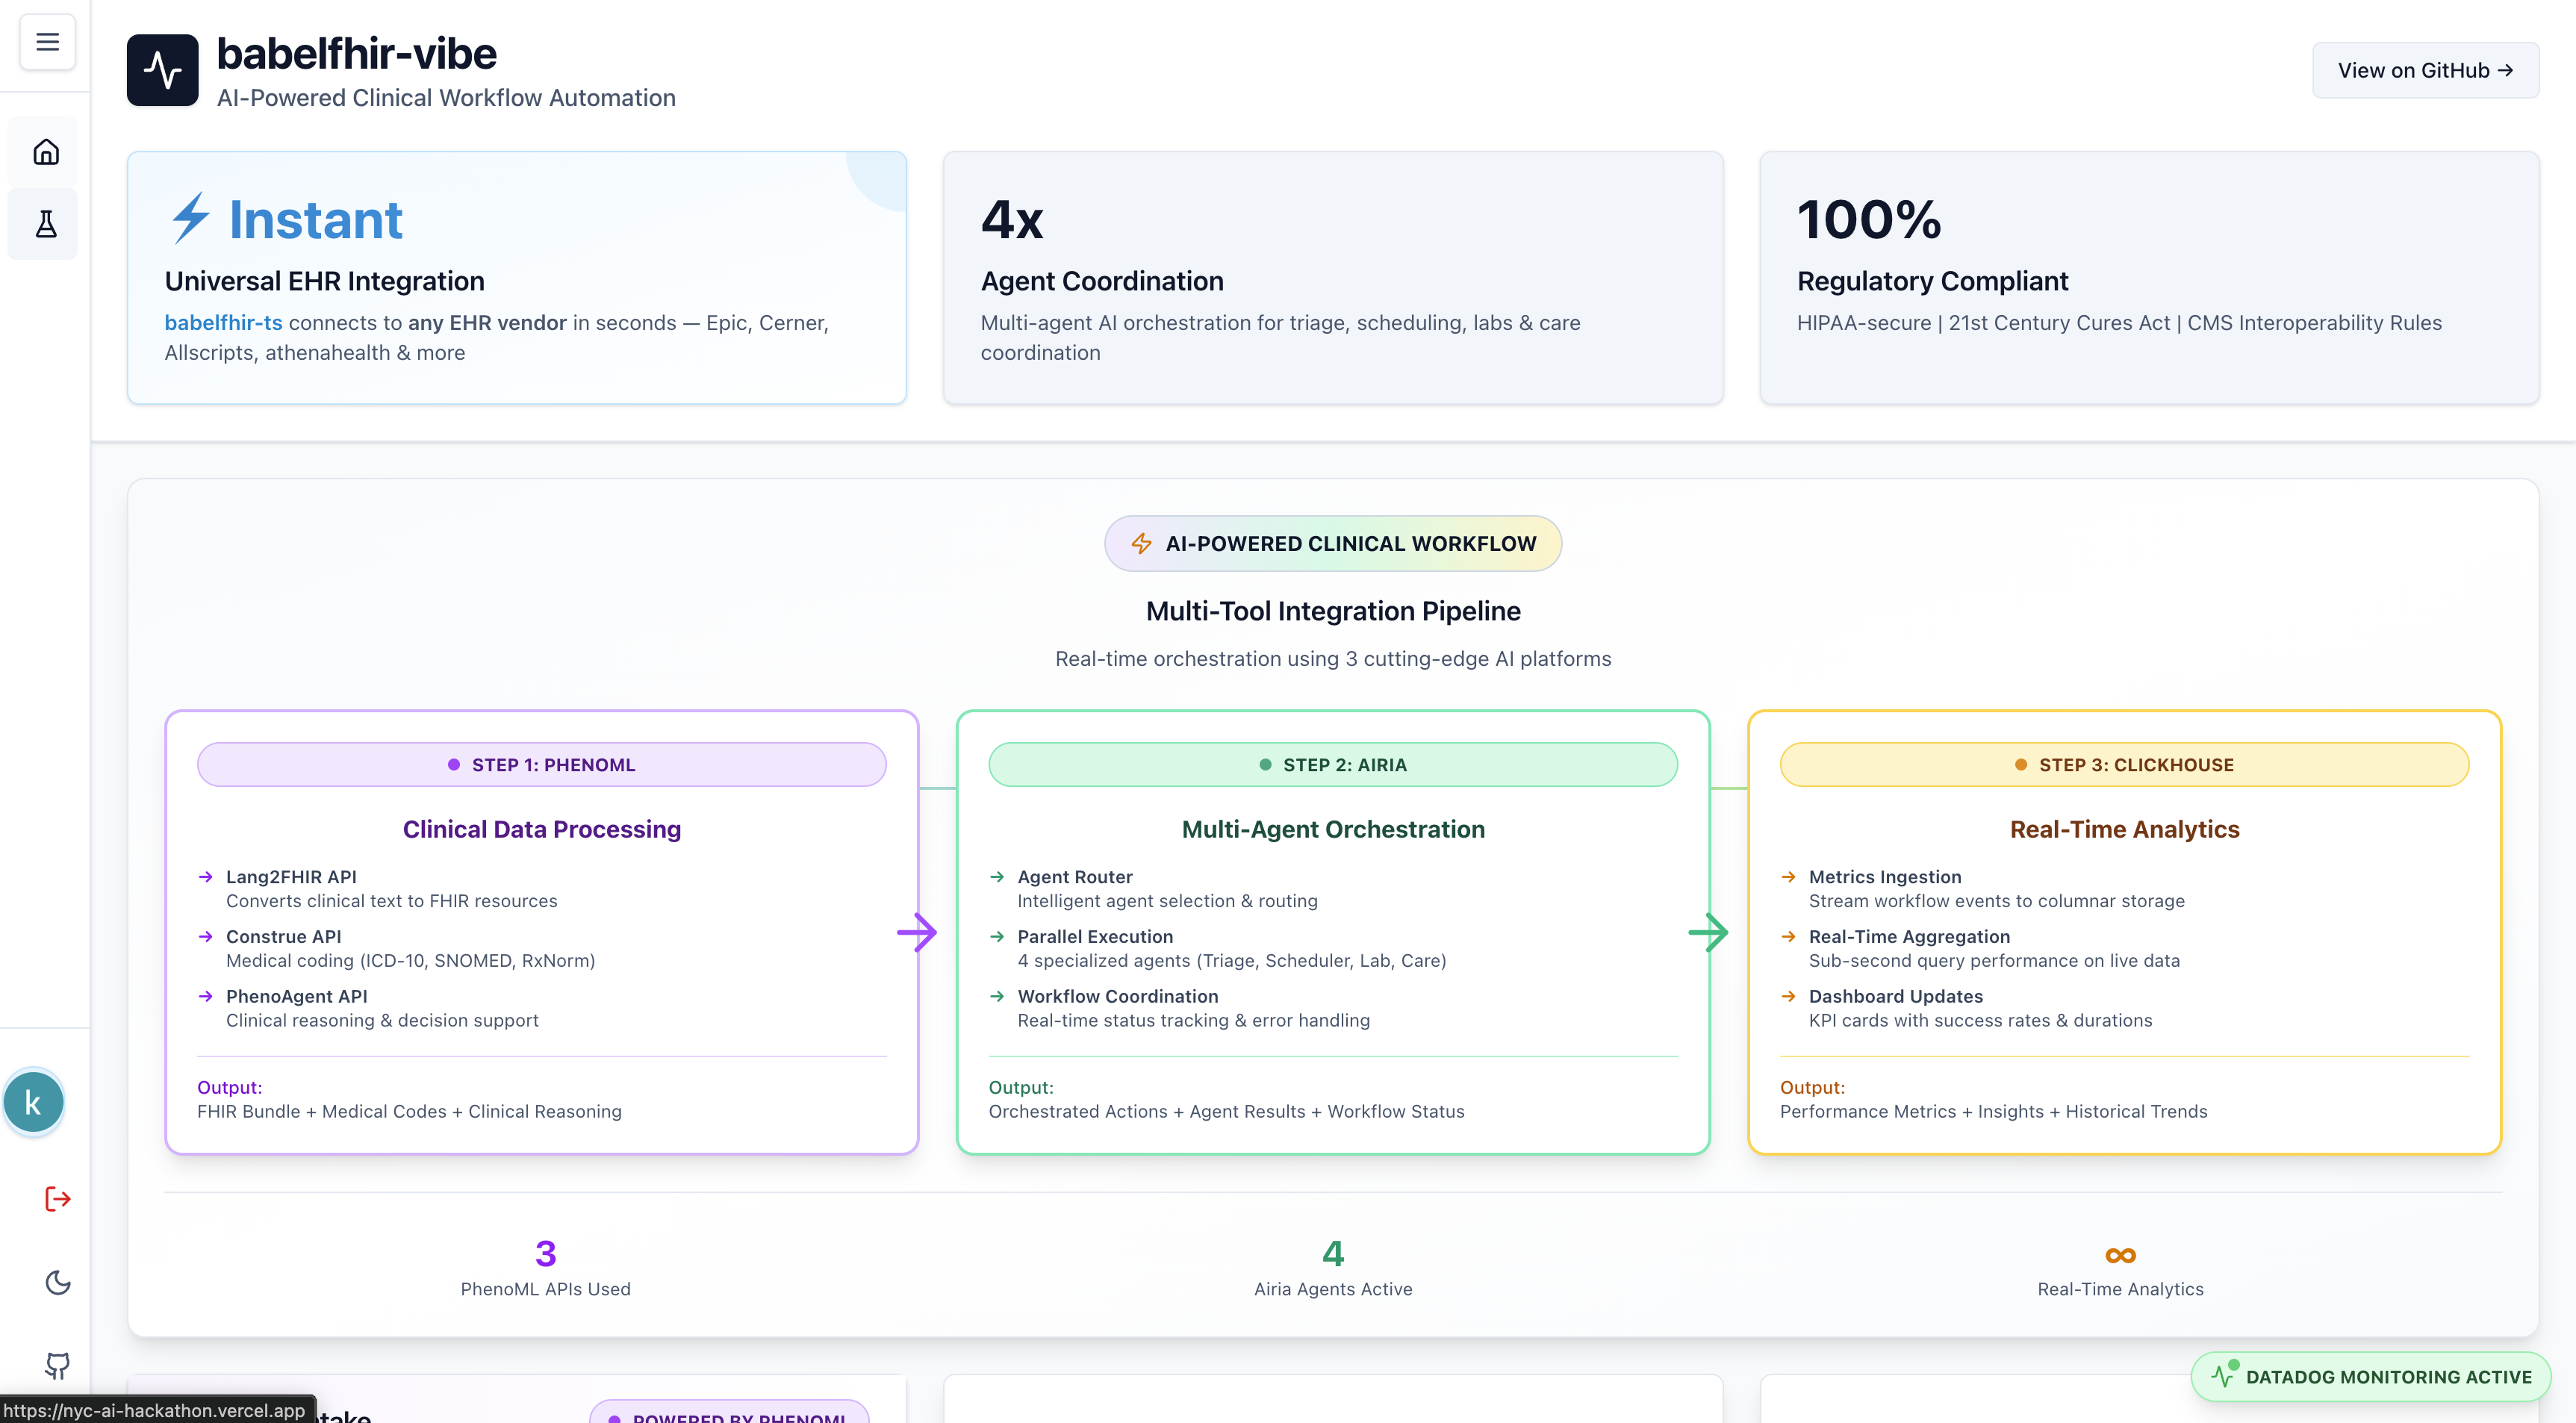Click the infinity Real-Time Analytics stat

(2120, 1255)
